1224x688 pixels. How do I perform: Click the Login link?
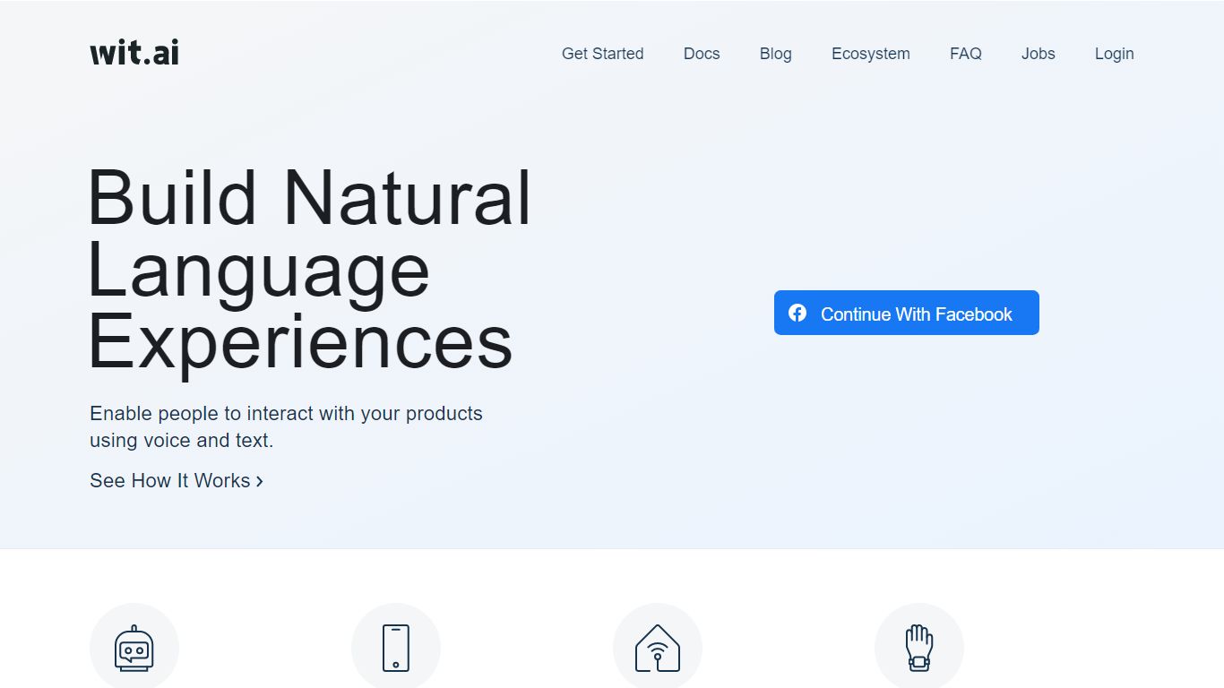point(1114,54)
